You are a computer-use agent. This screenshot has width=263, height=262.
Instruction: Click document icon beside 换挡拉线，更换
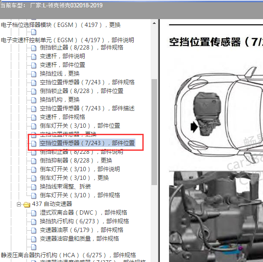coord(34,74)
